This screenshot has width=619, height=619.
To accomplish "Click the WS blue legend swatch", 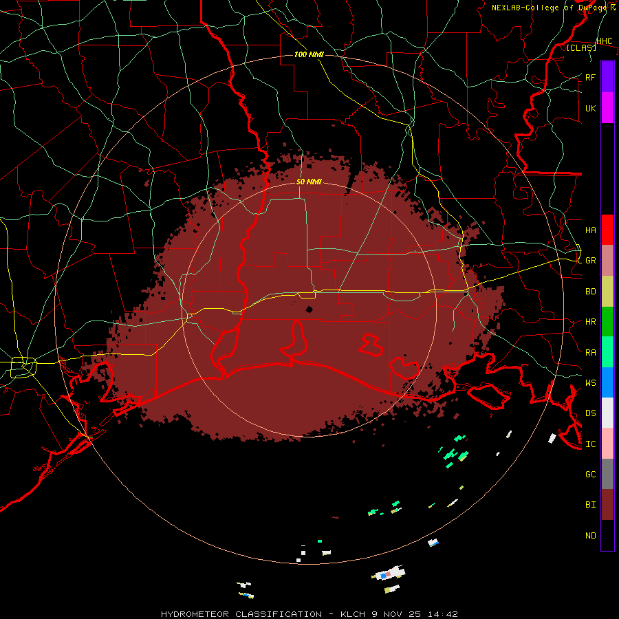I will point(607,382).
